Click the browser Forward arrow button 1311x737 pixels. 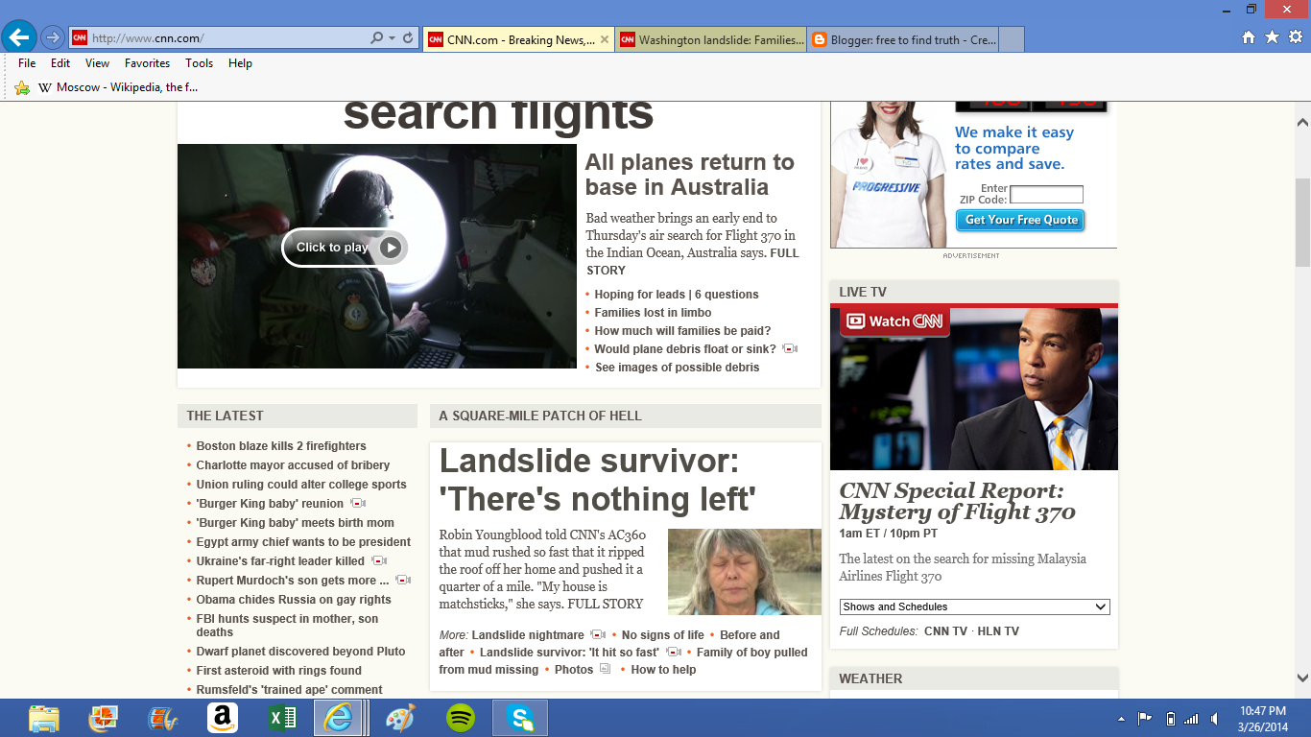click(53, 37)
